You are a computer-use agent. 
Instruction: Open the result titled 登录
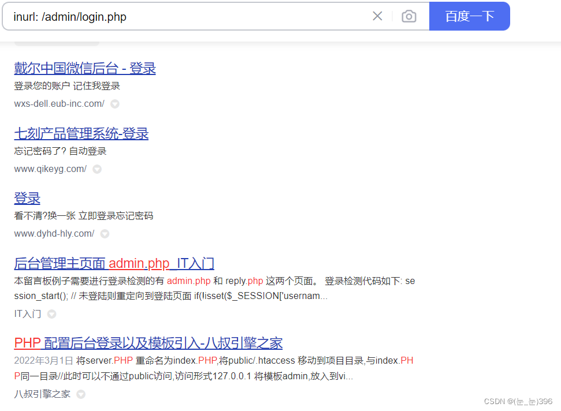[x=27, y=198]
